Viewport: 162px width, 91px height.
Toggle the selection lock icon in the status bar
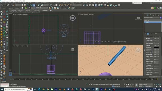(89, 84)
